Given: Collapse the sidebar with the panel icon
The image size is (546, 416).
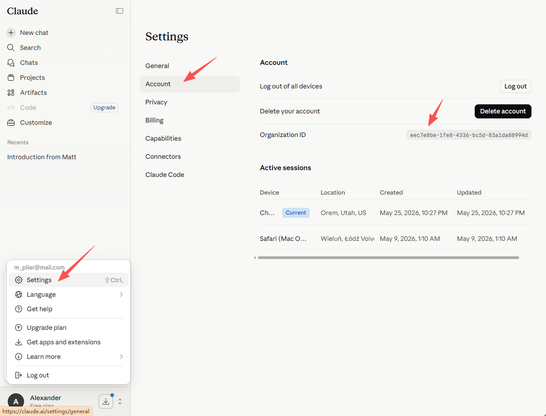Looking at the screenshot, I should pos(119,11).
